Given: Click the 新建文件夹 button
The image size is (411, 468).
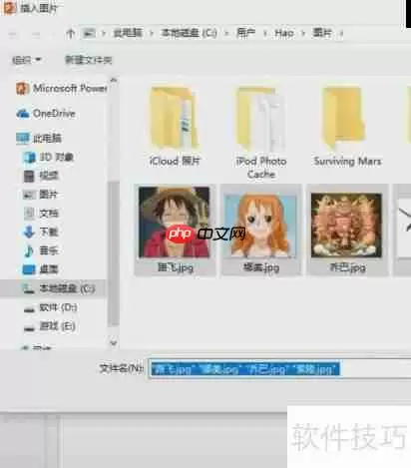Looking at the screenshot, I should click(x=88, y=60).
